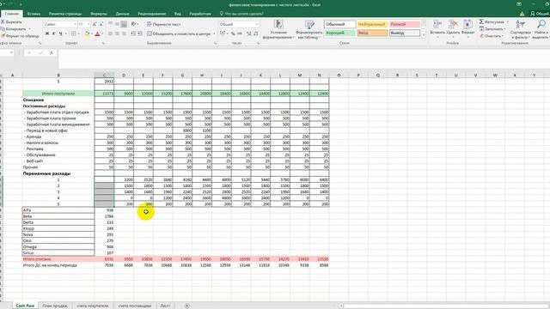Click the borders icon in Font group
550x309 pixels.
[73, 33]
